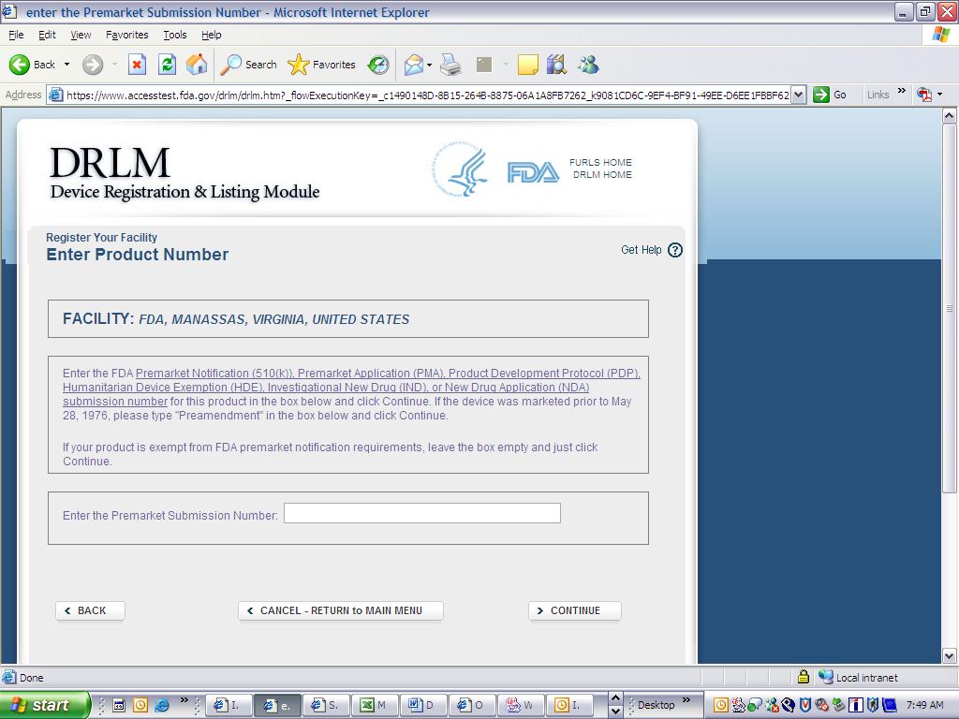Open the Edit menu

47,35
